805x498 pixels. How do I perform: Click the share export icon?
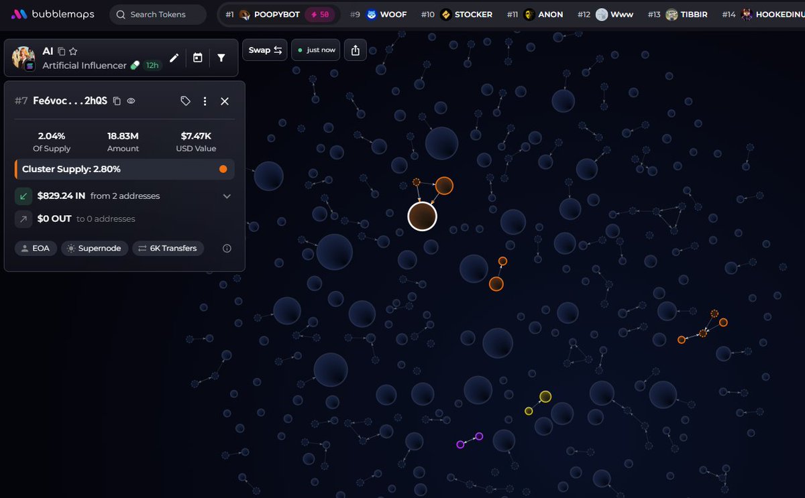click(x=356, y=50)
